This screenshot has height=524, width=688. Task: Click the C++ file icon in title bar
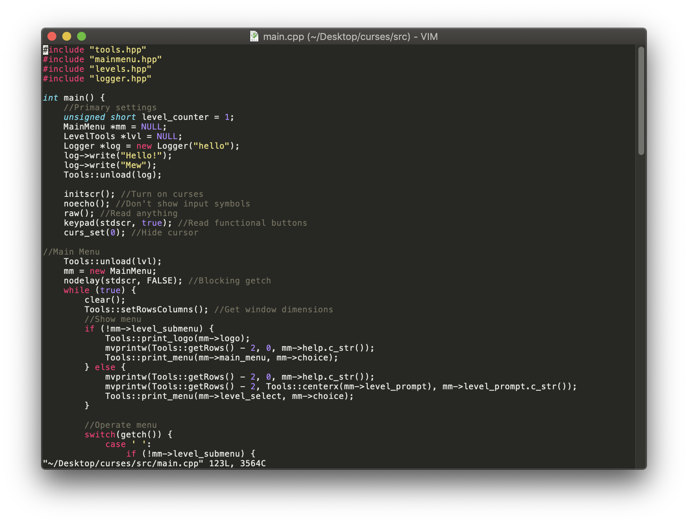[255, 36]
